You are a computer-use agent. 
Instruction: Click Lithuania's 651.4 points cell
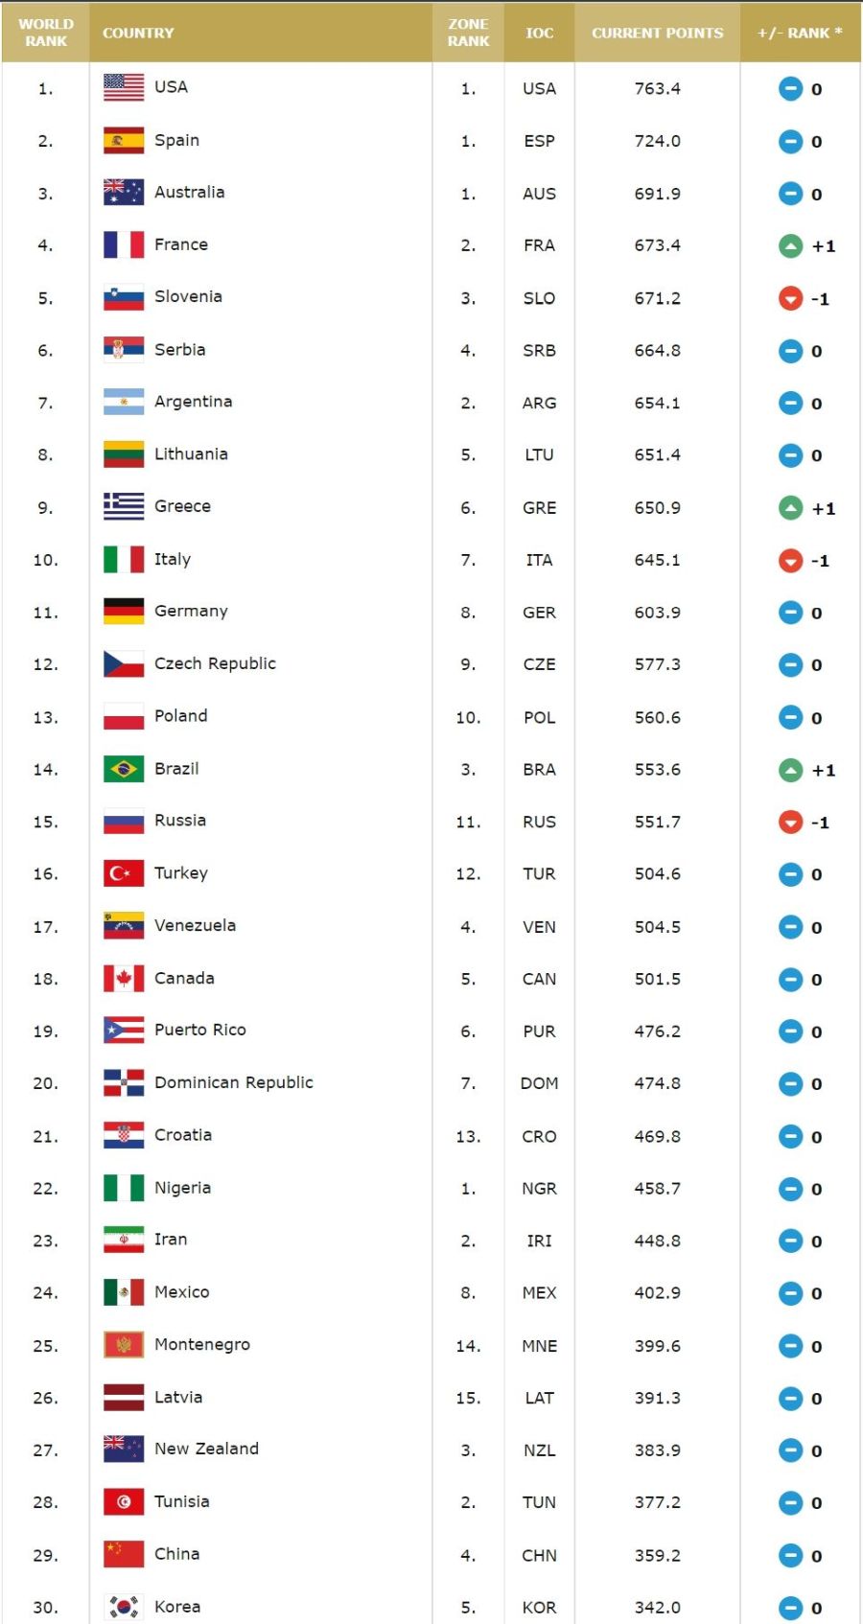657,455
